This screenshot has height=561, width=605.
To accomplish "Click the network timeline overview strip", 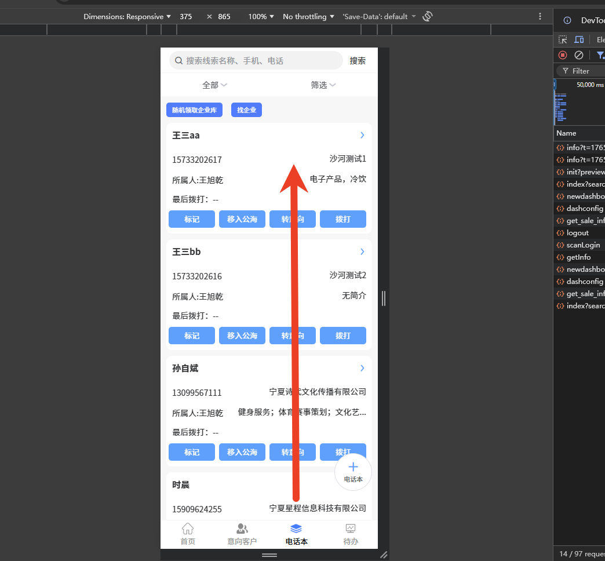I will [580, 102].
